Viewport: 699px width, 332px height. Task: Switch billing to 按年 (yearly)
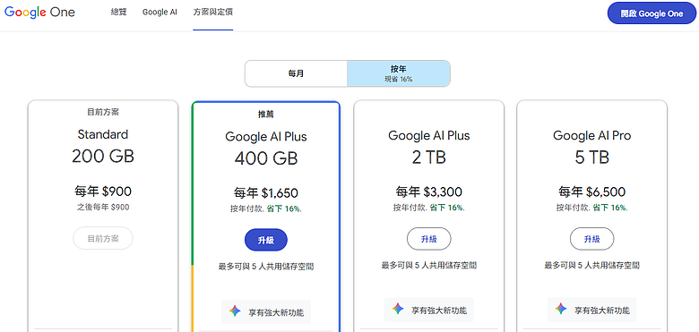pyautogui.click(x=399, y=73)
